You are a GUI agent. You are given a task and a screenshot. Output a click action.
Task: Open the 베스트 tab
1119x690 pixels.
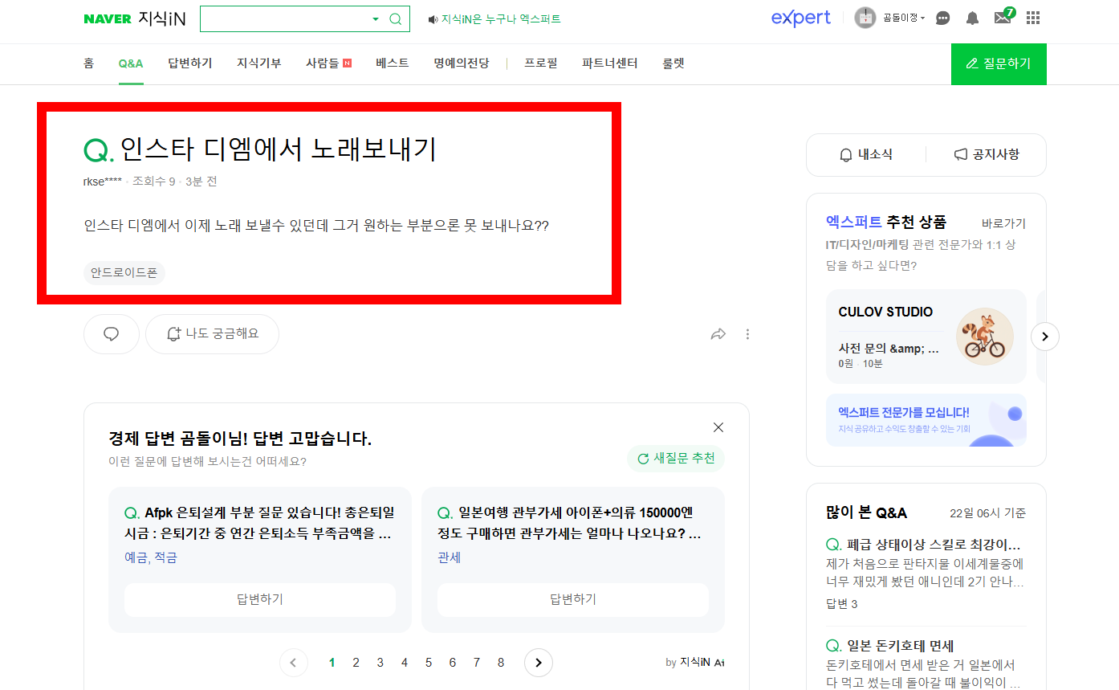pyautogui.click(x=393, y=63)
